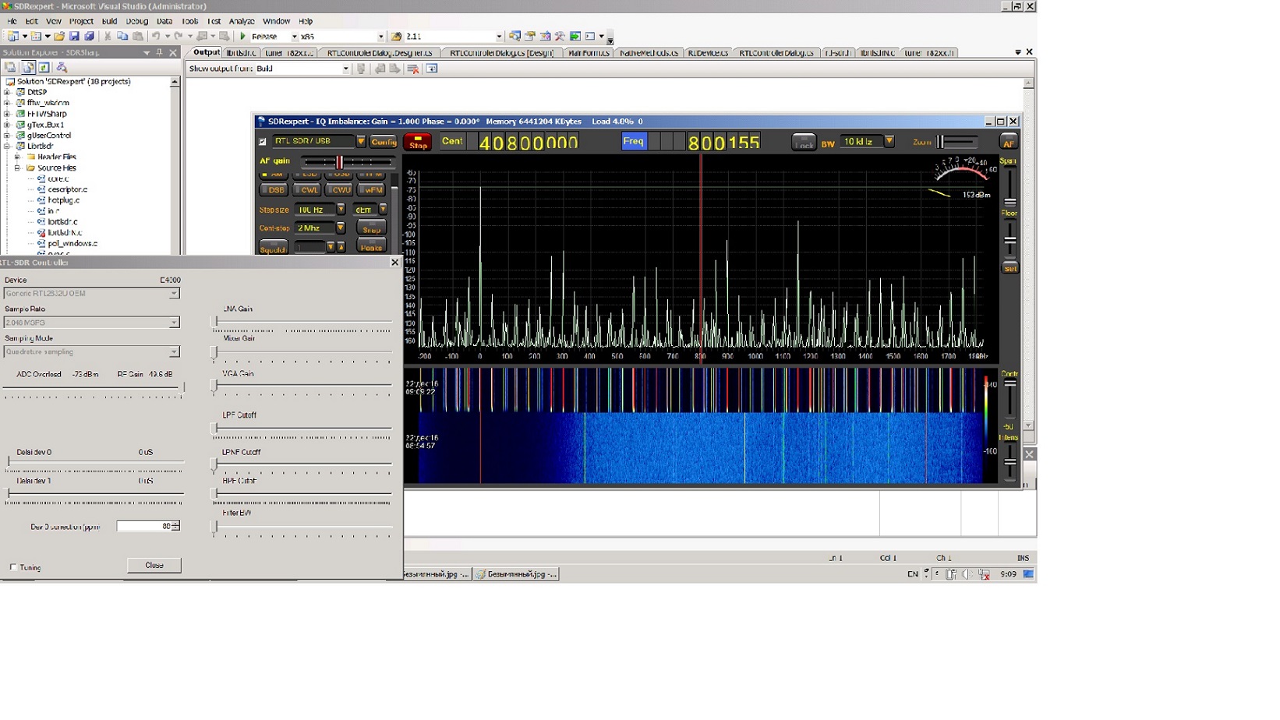
Task: Toggle the Snap button in SDRexpert
Action: (x=371, y=228)
